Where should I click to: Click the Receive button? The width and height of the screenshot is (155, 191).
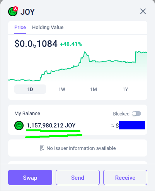[x=125, y=177]
